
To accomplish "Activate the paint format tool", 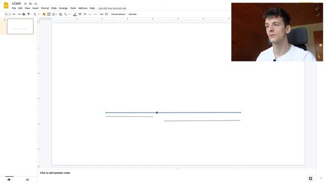I will coord(29,14).
